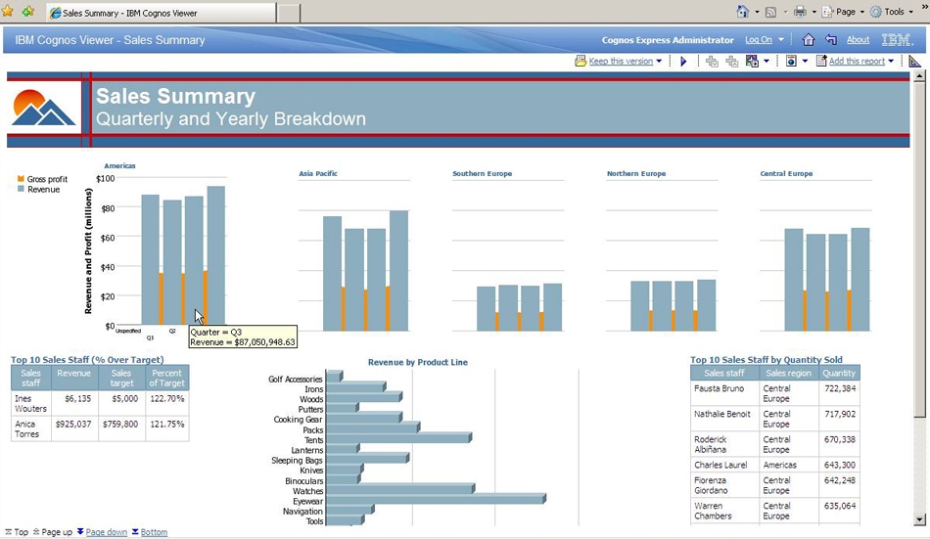Select the Sales Summary - IBM Cognos Viewer tab

[x=161, y=13]
